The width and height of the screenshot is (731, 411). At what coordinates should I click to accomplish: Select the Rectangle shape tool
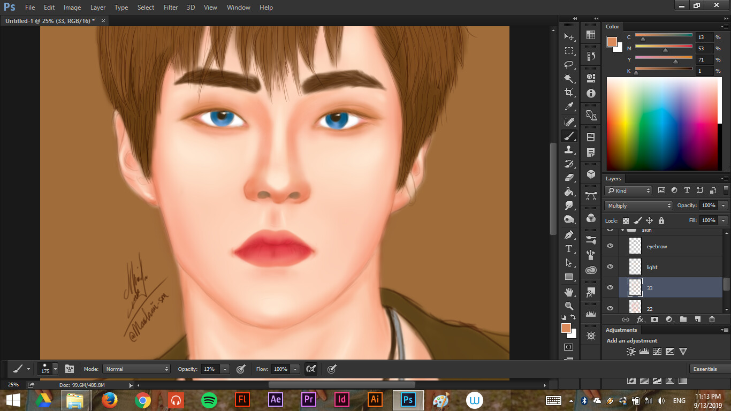[569, 277]
